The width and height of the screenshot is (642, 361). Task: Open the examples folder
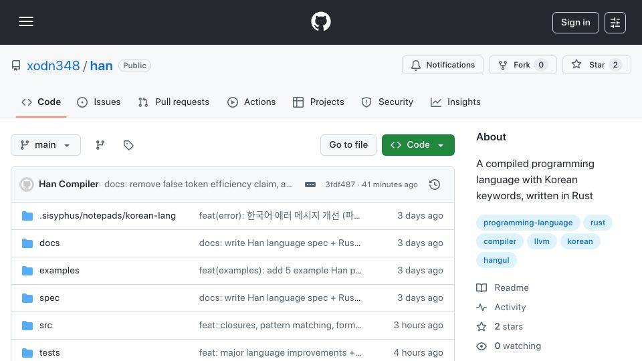click(x=60, y=271)
